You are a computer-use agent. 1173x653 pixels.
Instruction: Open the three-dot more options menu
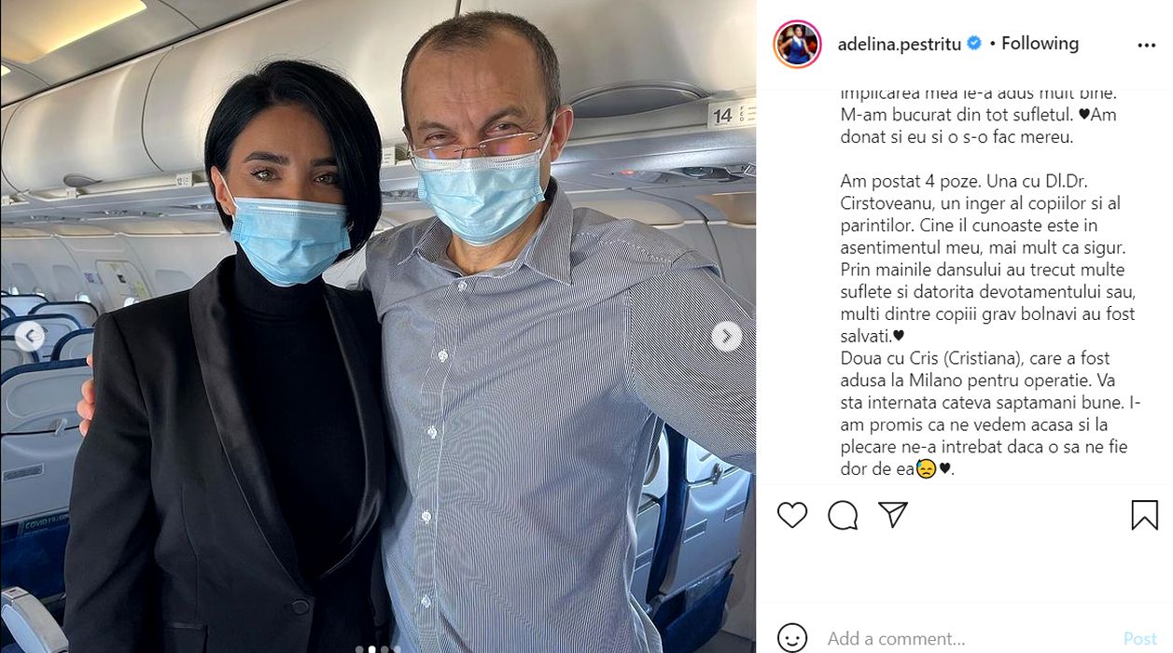(1146, 45)
